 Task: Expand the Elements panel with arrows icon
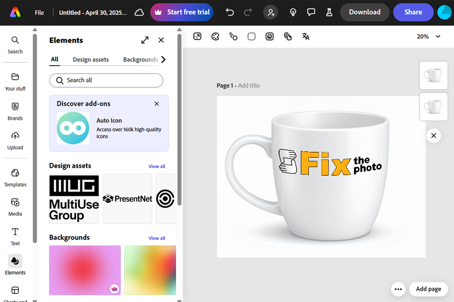pos(145,40)
